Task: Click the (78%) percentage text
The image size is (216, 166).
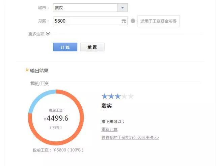Action: tap(56, 128)
